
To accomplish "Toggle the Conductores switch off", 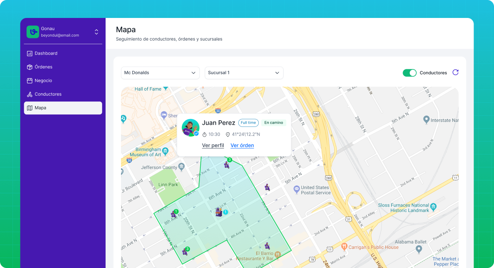I will click(410, 73).
